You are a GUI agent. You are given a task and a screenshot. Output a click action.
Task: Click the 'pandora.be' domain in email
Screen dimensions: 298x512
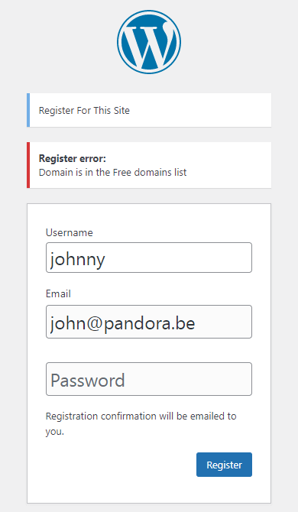tap(150, 324)
